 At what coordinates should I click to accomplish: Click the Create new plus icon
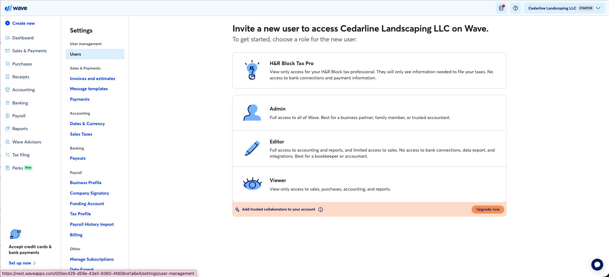click(x=7, y=23)
